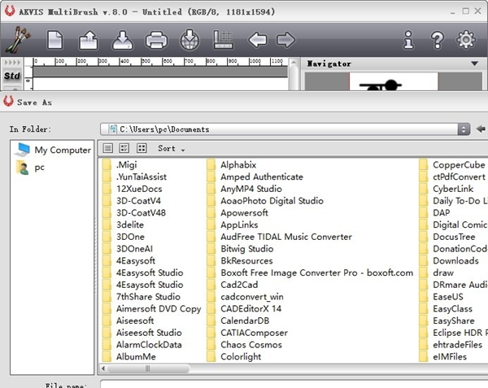Select the .Migi folder

tap(120, 164)
